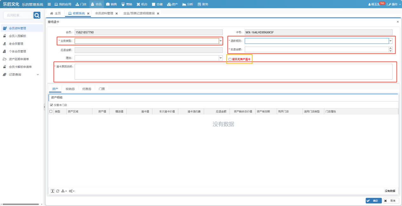The image size is (402, 206).
Task: Open the 业务类型 dropdown
Action: tap(220, 41)
